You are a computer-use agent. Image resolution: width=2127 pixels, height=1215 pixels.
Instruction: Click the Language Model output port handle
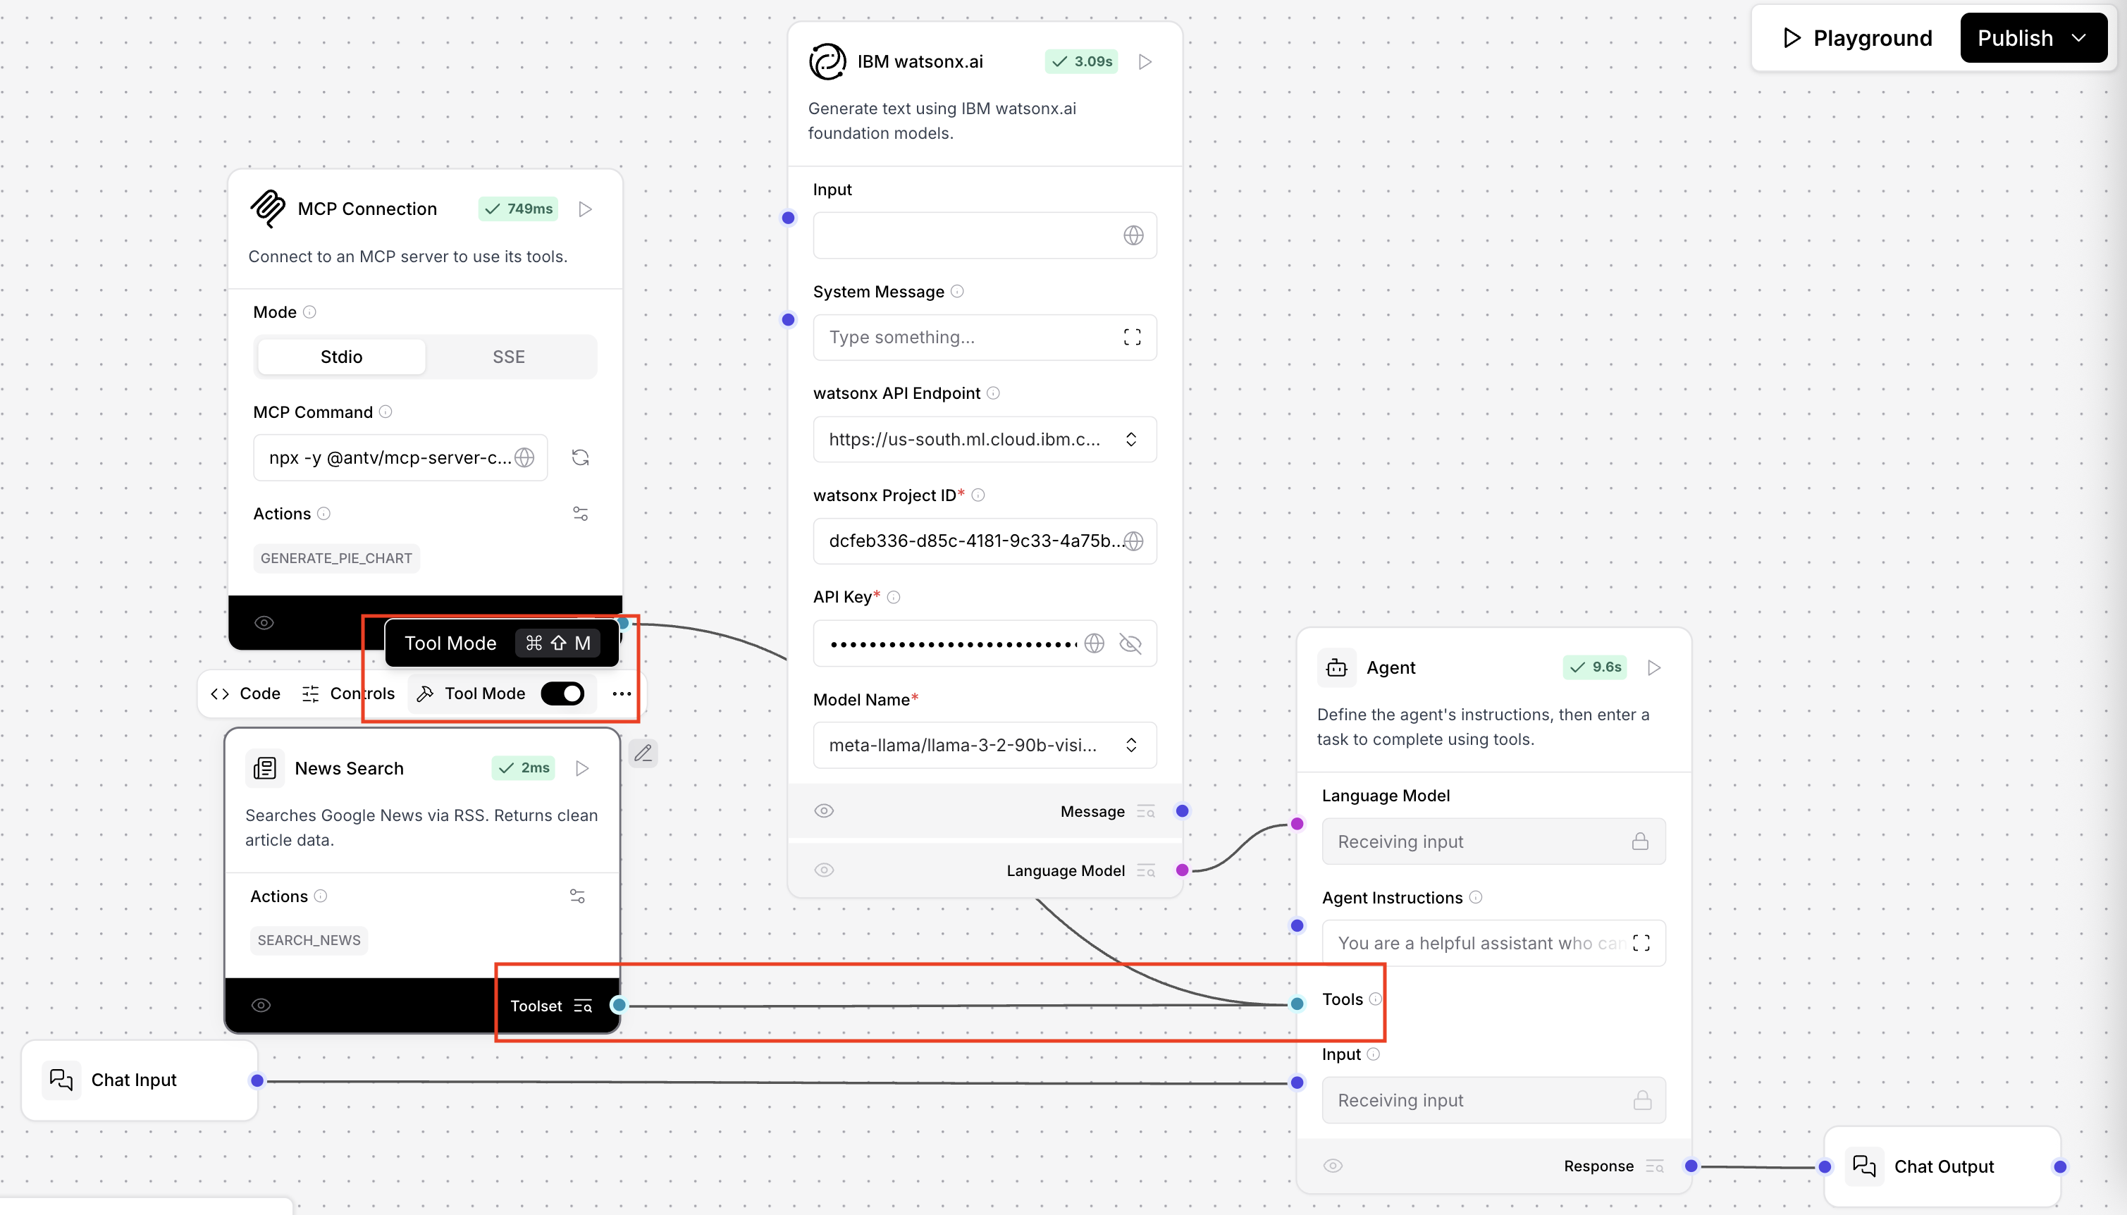1183,870
